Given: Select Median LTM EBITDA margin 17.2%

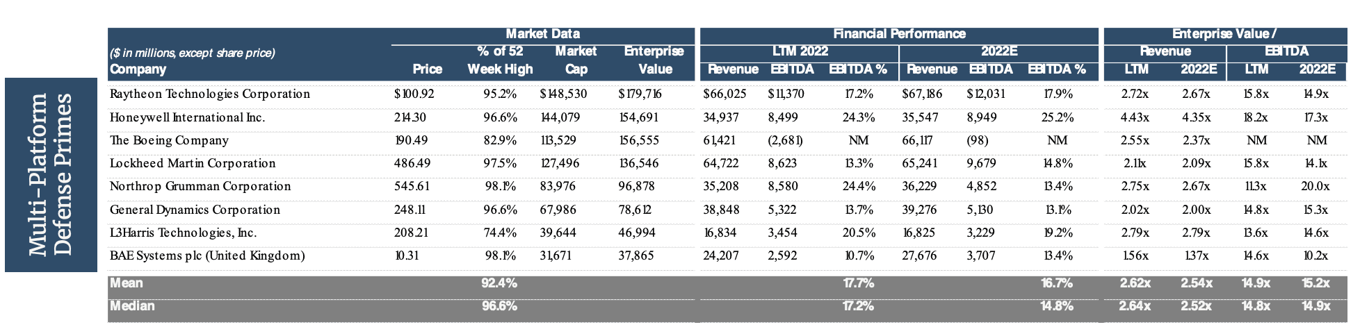Looking at the screenshot, I should [x=857, y=306].
